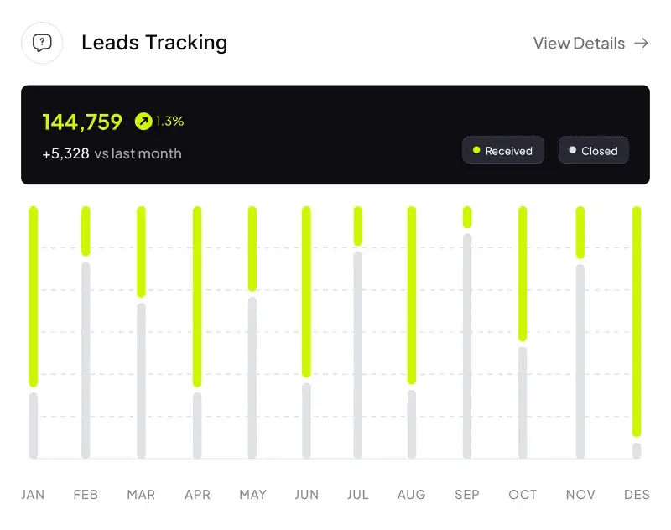Click the arrow next to View Details

pyautogui.click(x=641, y=44)
